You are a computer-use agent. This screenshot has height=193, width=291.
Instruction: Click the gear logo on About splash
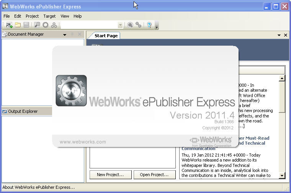[x=71, y=91]
